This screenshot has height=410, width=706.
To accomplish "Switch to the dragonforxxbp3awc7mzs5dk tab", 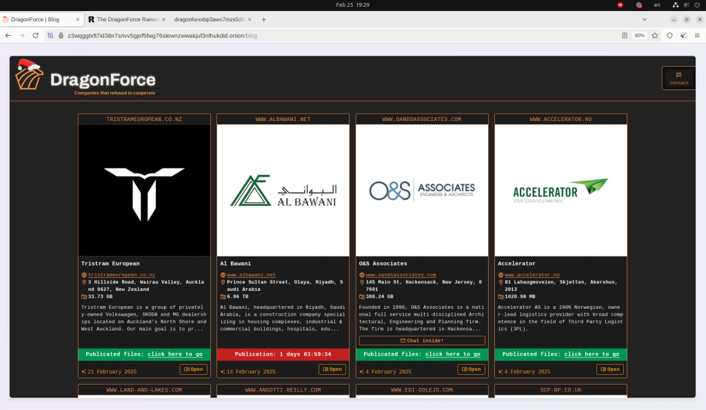I will pos(212,19).
